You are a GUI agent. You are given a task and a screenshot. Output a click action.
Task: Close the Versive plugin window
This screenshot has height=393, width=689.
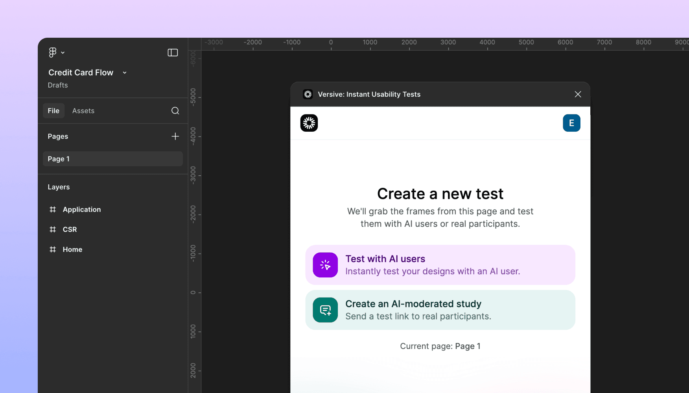point(578,94)
